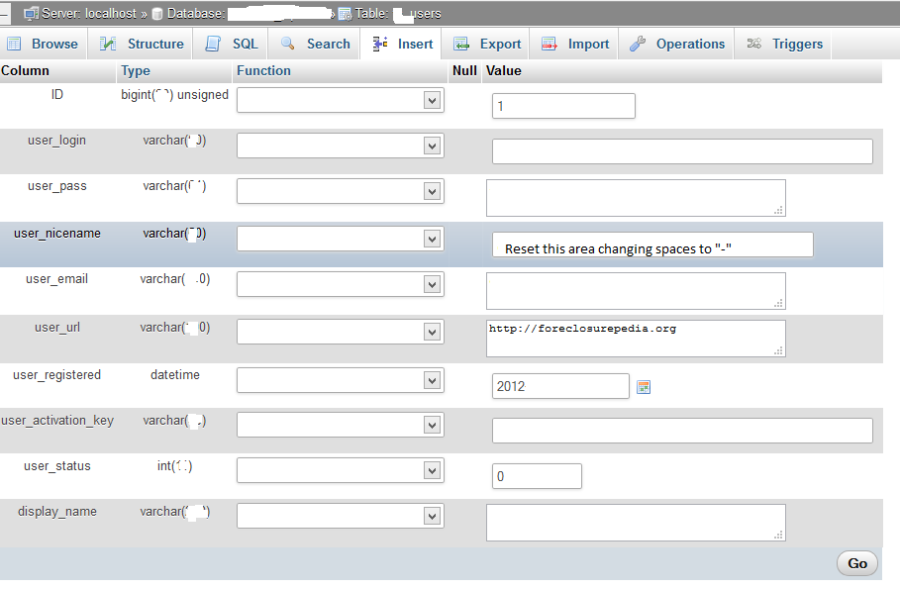Click the user_activation_key column label
900x589 pixels.
pos(57,421)
